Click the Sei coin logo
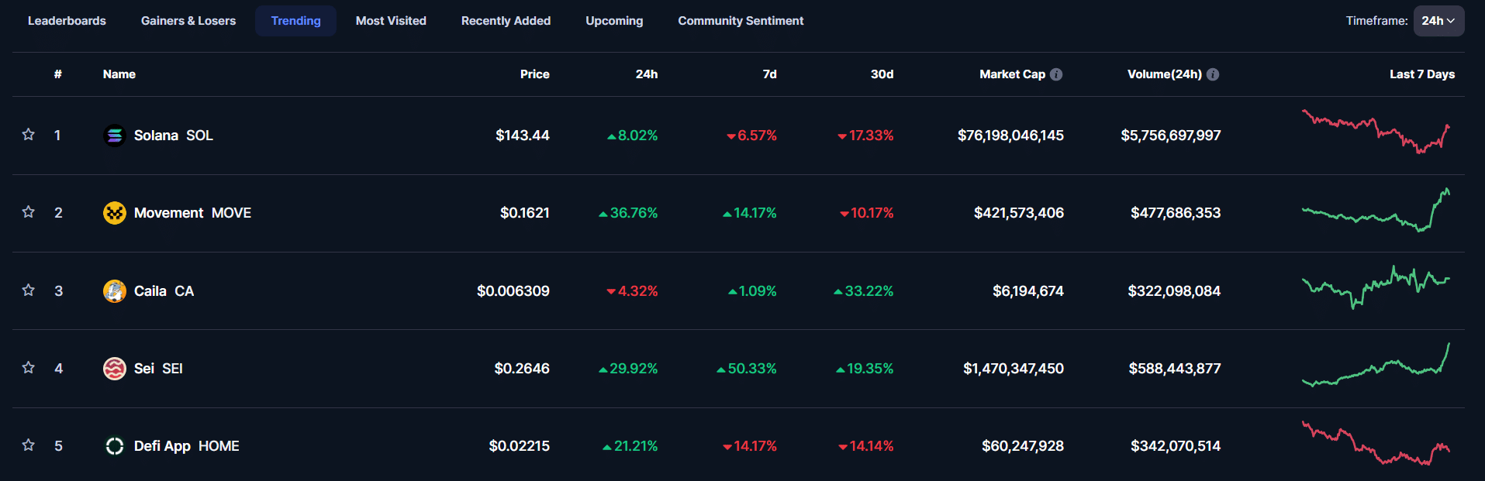Image resolution: width=1485 pixels, height=481 pixels. tap(115, 369)
